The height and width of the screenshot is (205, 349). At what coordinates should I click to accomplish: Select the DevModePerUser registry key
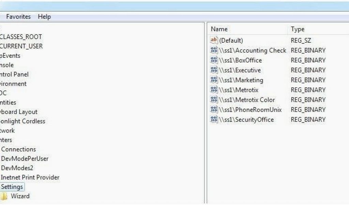click(x=25, y=159)
